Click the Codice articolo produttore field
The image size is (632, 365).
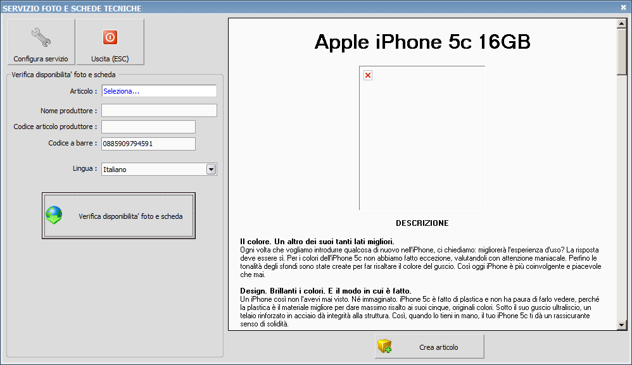(x=148, y=127)
